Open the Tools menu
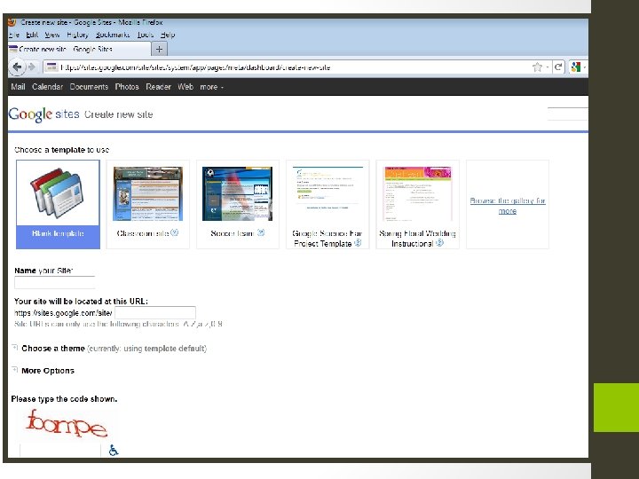The image size is (639, 479). pyautogui.click(x=145, y=35)
